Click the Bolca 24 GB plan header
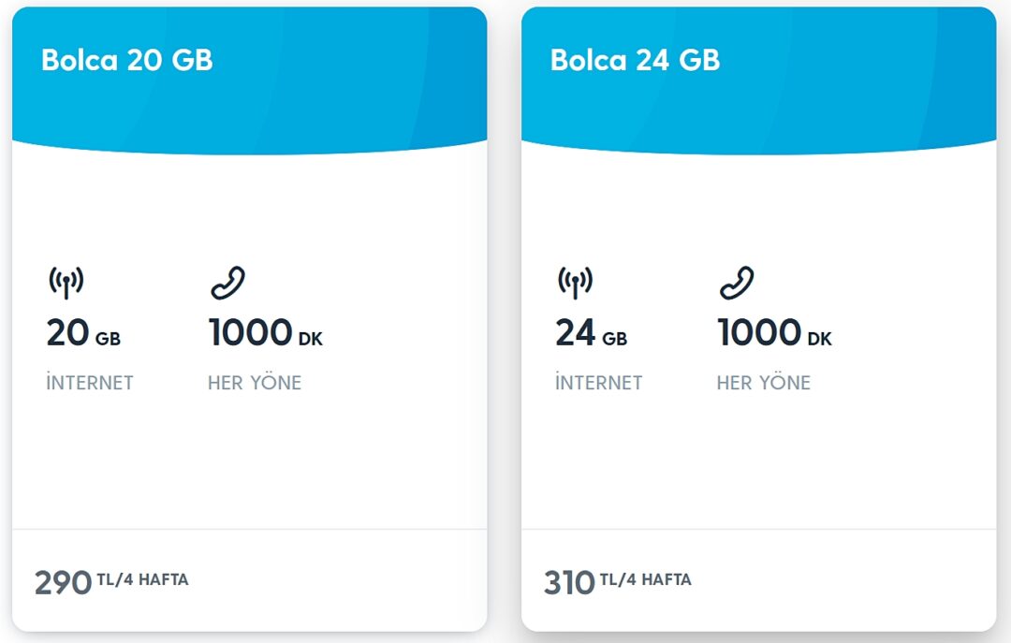 pos(635,61)
